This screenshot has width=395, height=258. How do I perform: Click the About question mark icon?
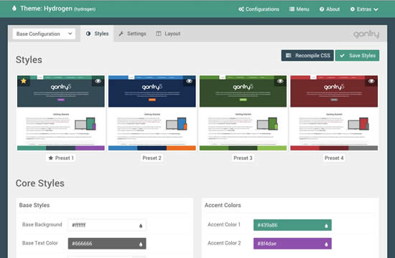pyautogui.click(x=322, y=9)
